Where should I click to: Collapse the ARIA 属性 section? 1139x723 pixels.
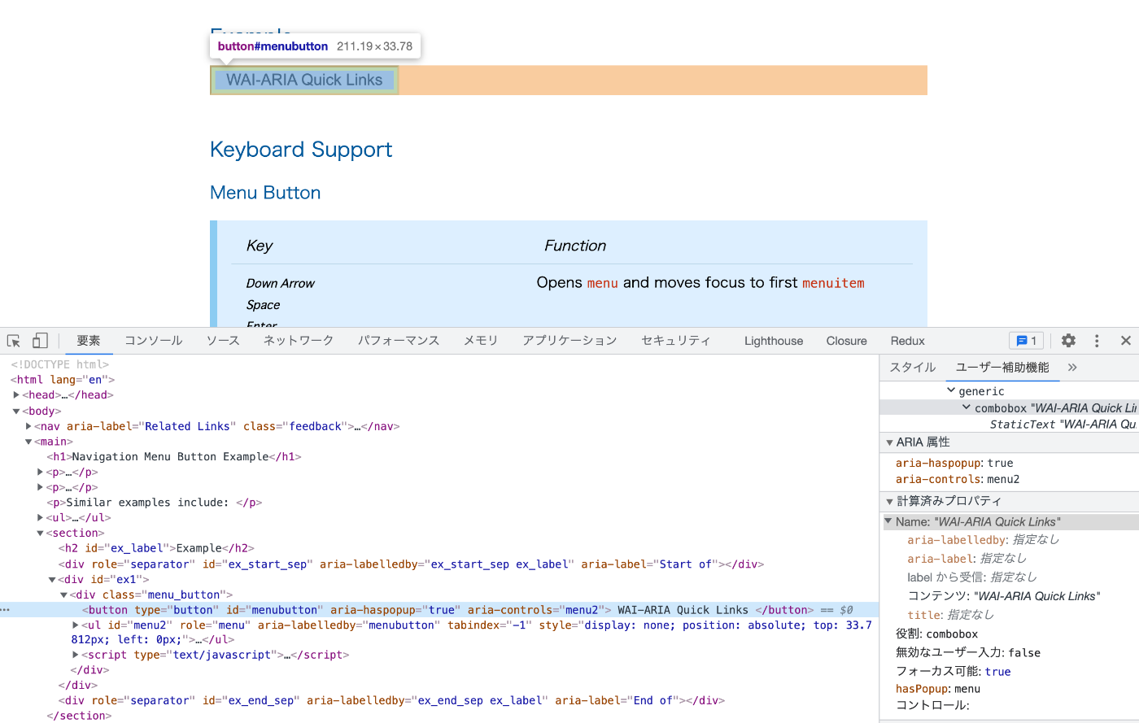(x=889, y=442)
